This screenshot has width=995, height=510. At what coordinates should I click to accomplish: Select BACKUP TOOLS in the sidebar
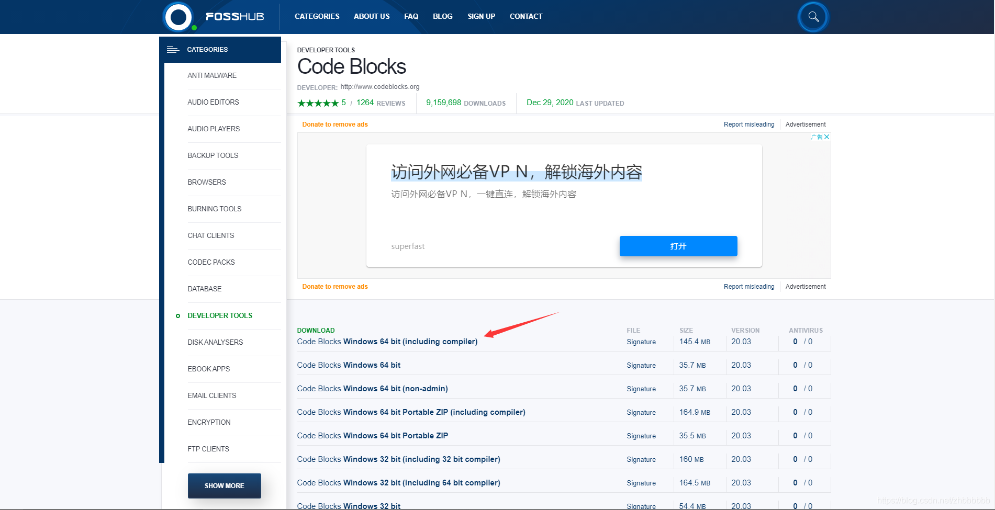pyautogui.click(x=213, y=155)
